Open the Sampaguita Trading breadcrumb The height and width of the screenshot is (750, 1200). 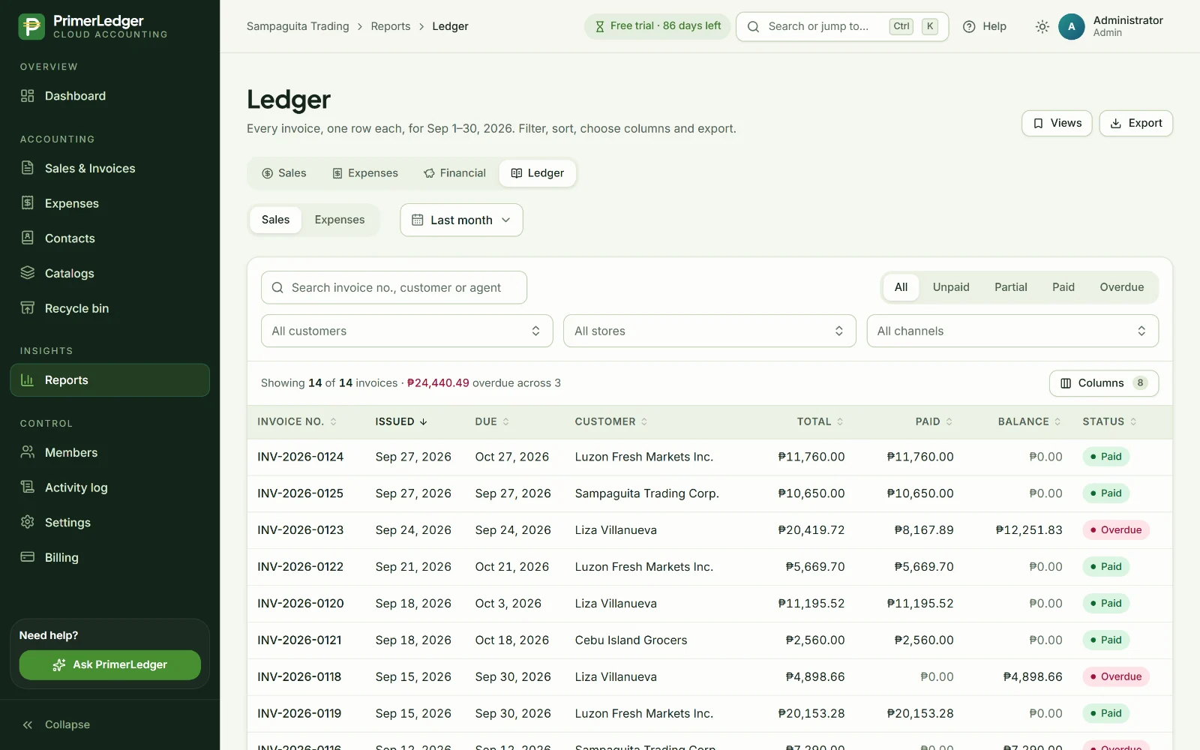pos(298,26)
